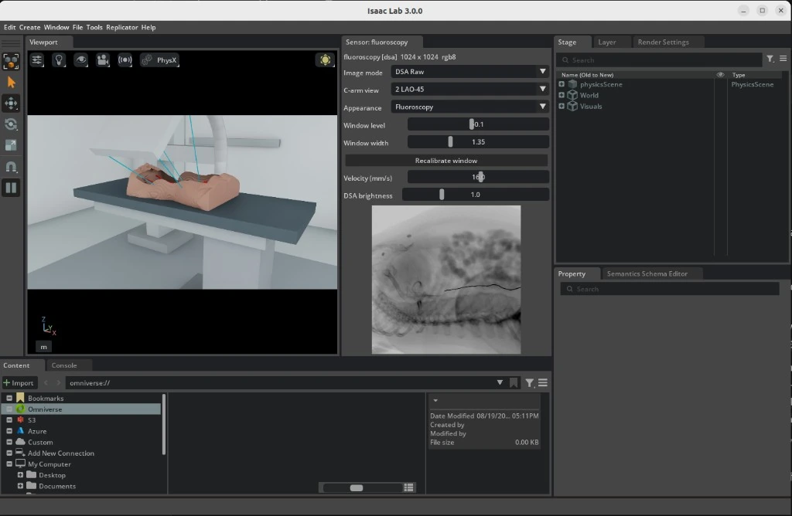Screen dimensions: 792x516
Task: Expand the Documents folder
Action: click(20, 486)
